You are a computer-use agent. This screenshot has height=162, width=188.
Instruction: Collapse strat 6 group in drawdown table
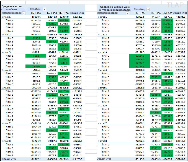pyautogui.click(x=99, y=106)
